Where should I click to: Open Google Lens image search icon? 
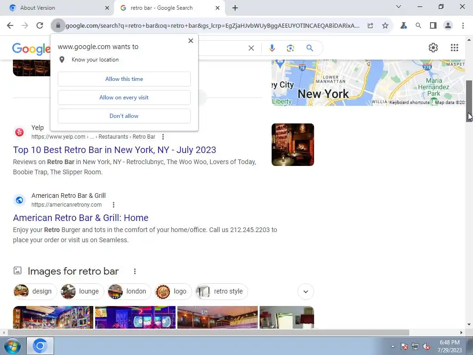point(290,48)
